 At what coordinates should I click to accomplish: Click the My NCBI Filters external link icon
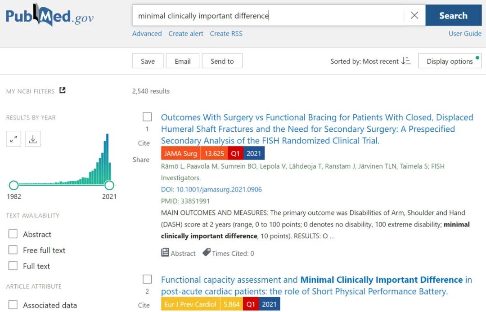(x=63, y=90)
